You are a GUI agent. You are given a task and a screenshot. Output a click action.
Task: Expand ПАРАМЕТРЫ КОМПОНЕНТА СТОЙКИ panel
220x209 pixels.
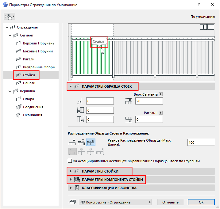[x=71, y=180]
